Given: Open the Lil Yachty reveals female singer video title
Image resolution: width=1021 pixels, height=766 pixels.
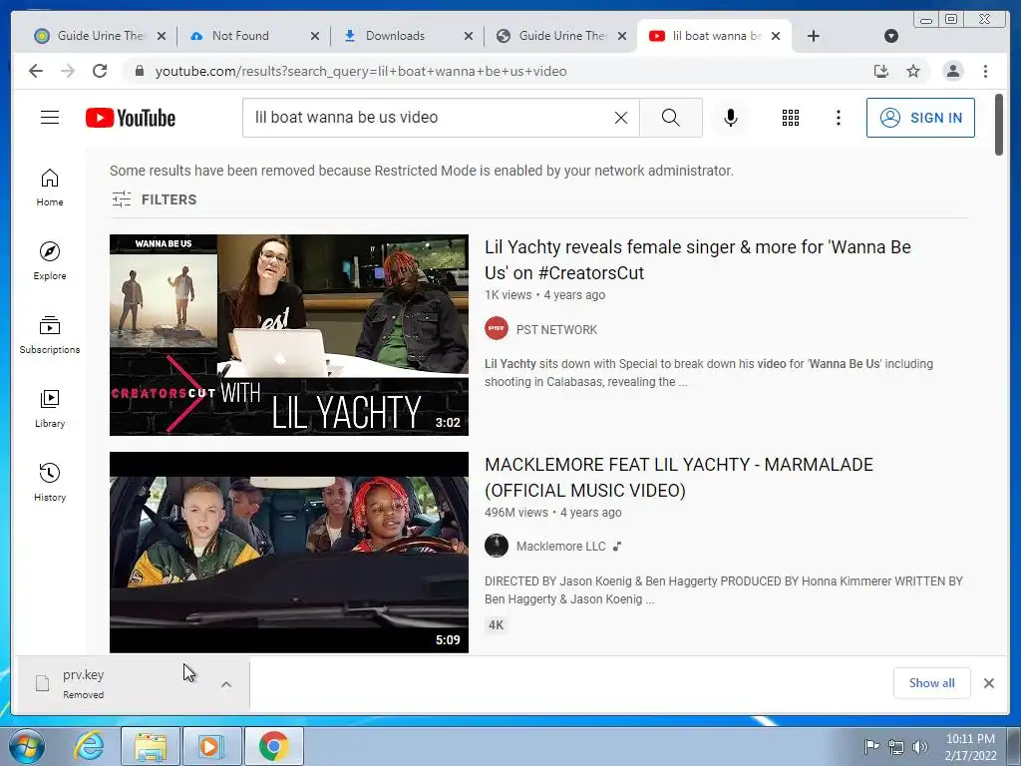Looking at the screenshot, I should click(697, 259).
